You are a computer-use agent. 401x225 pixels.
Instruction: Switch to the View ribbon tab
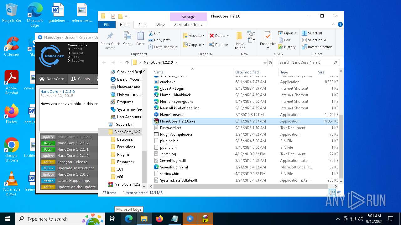160,25
